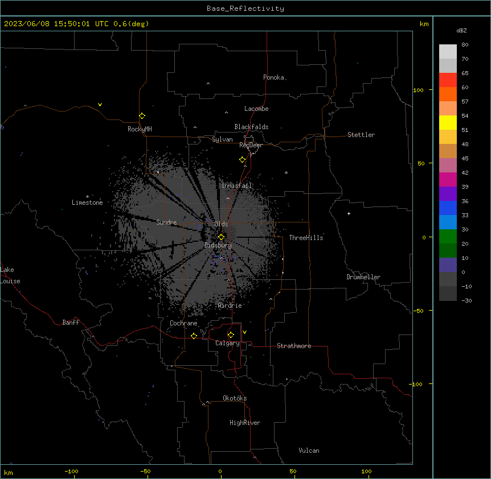
Task: Click the right axis 50 km tick label
Action: [421, 163]
